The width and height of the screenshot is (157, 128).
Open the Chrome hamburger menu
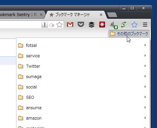(x=145, y=25)
